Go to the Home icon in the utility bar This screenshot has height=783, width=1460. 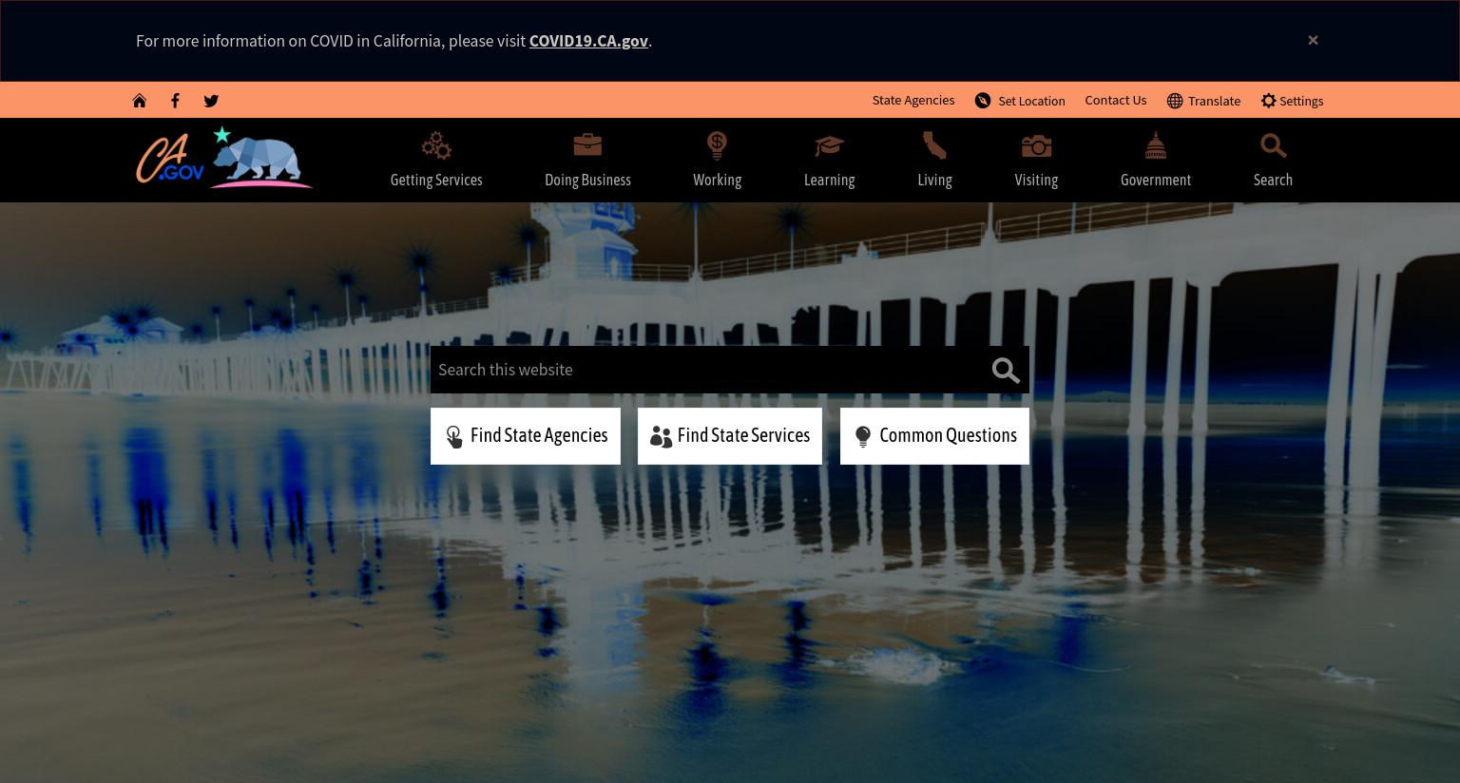(140, 101)
